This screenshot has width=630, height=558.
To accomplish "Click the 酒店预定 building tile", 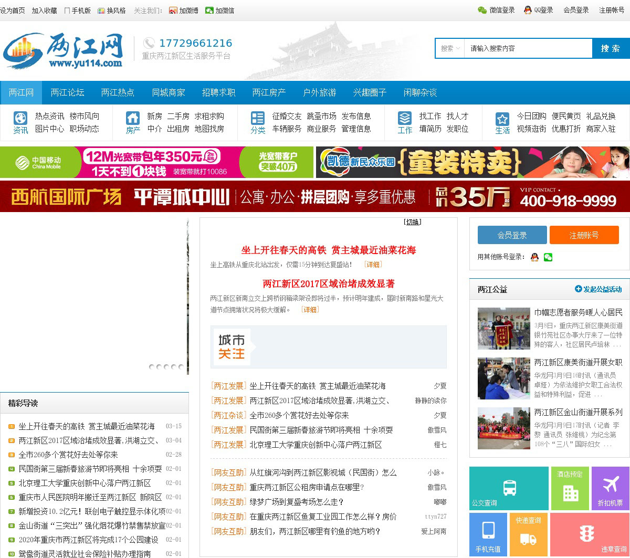I will click(570, 488).
